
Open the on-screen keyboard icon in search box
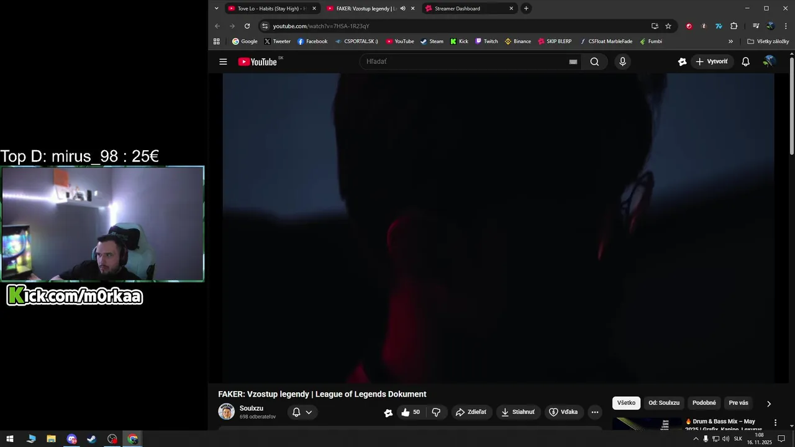(x=573, y=61)
